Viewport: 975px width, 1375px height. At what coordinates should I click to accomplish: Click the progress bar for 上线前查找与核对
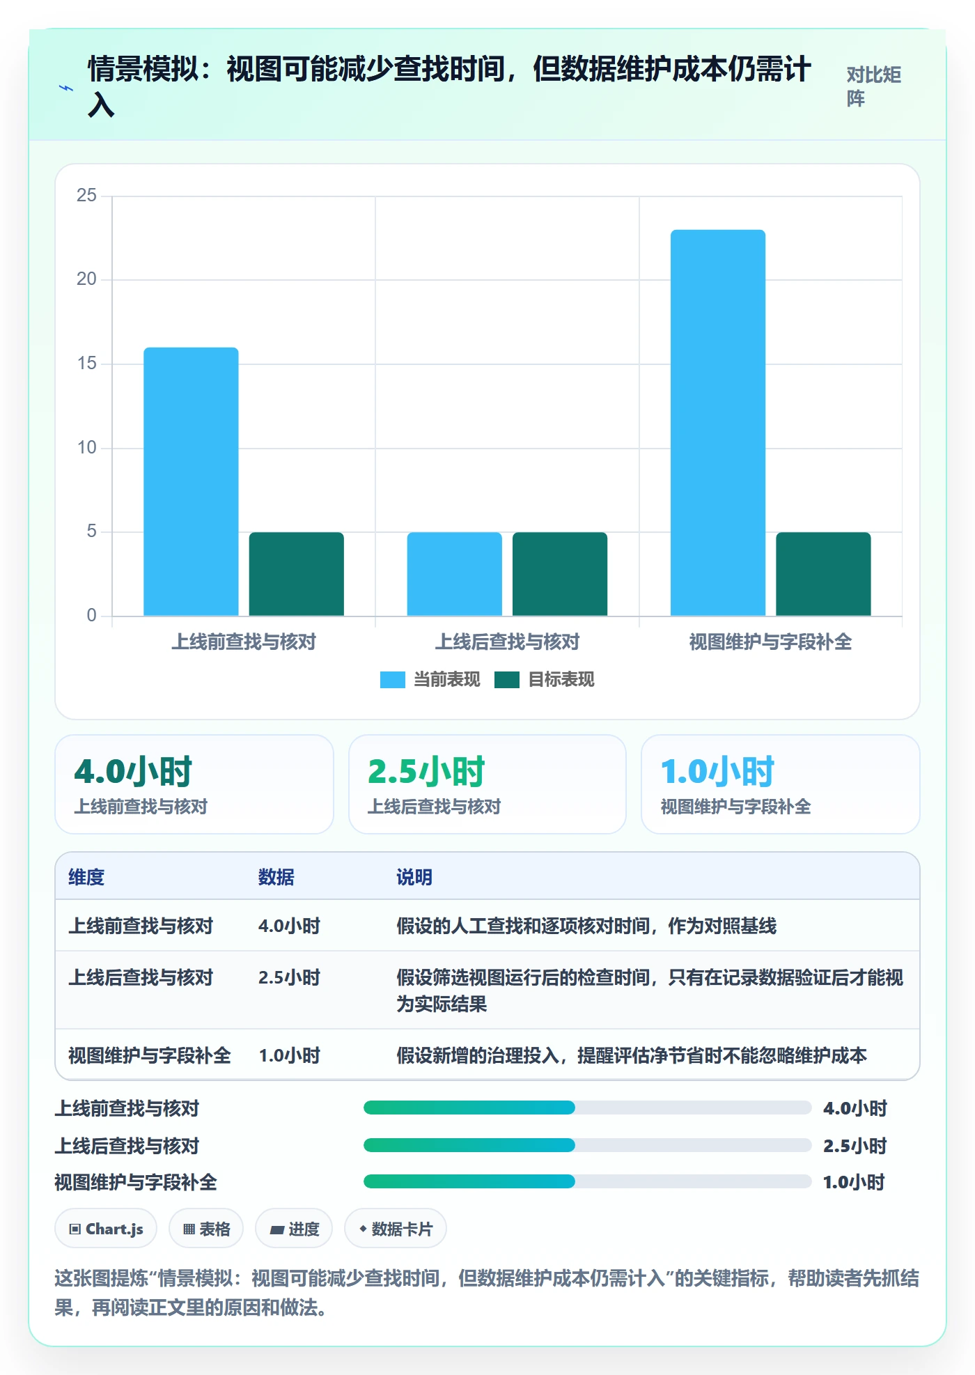point(588,1108)
